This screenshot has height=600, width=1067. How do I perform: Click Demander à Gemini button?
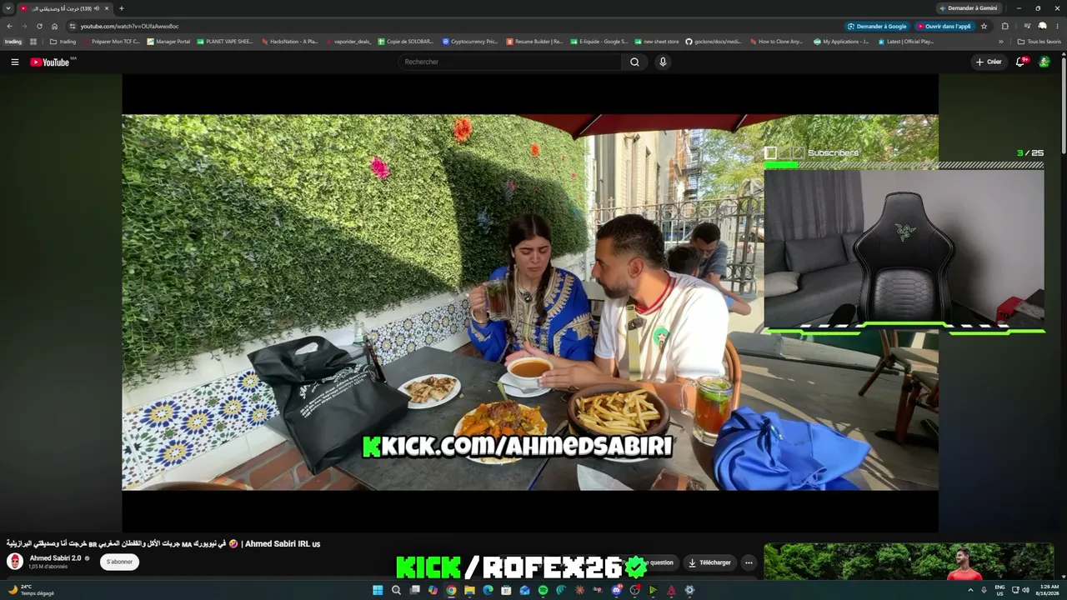968,8
